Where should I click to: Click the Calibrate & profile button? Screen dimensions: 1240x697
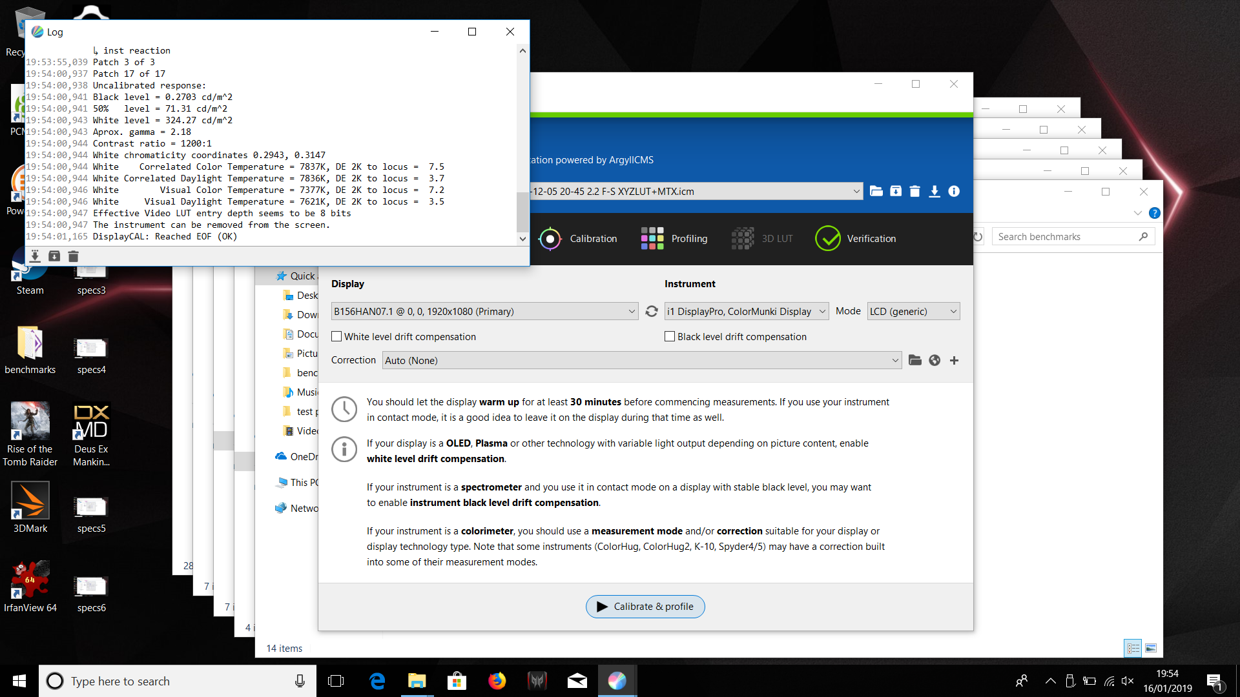pos(645,607)
